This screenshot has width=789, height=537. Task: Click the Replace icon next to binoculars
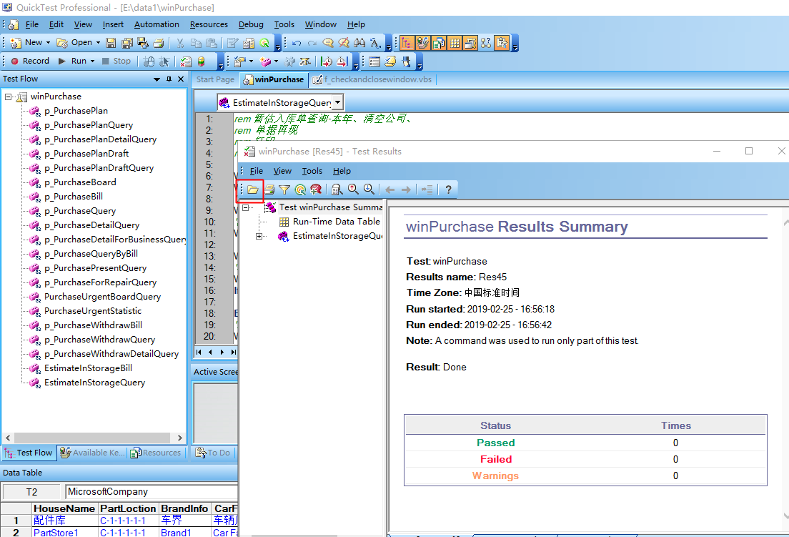(375, 43)
